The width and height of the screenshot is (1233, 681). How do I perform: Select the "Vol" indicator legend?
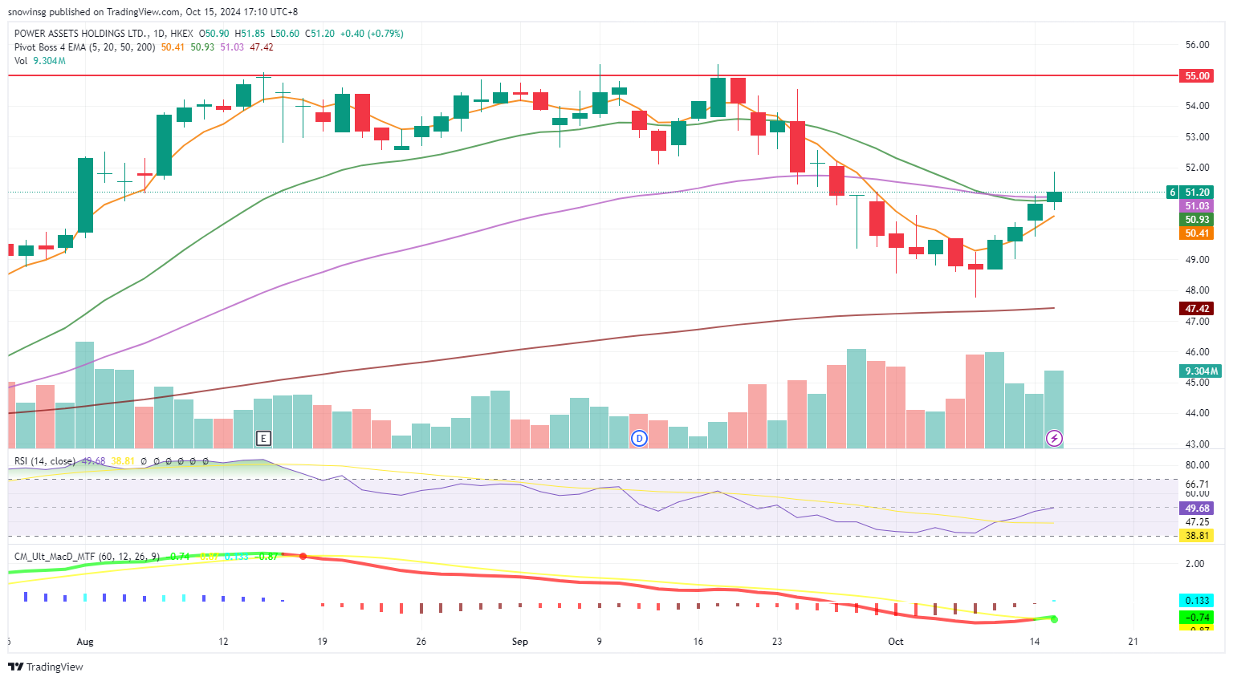[x=21, y=61]
